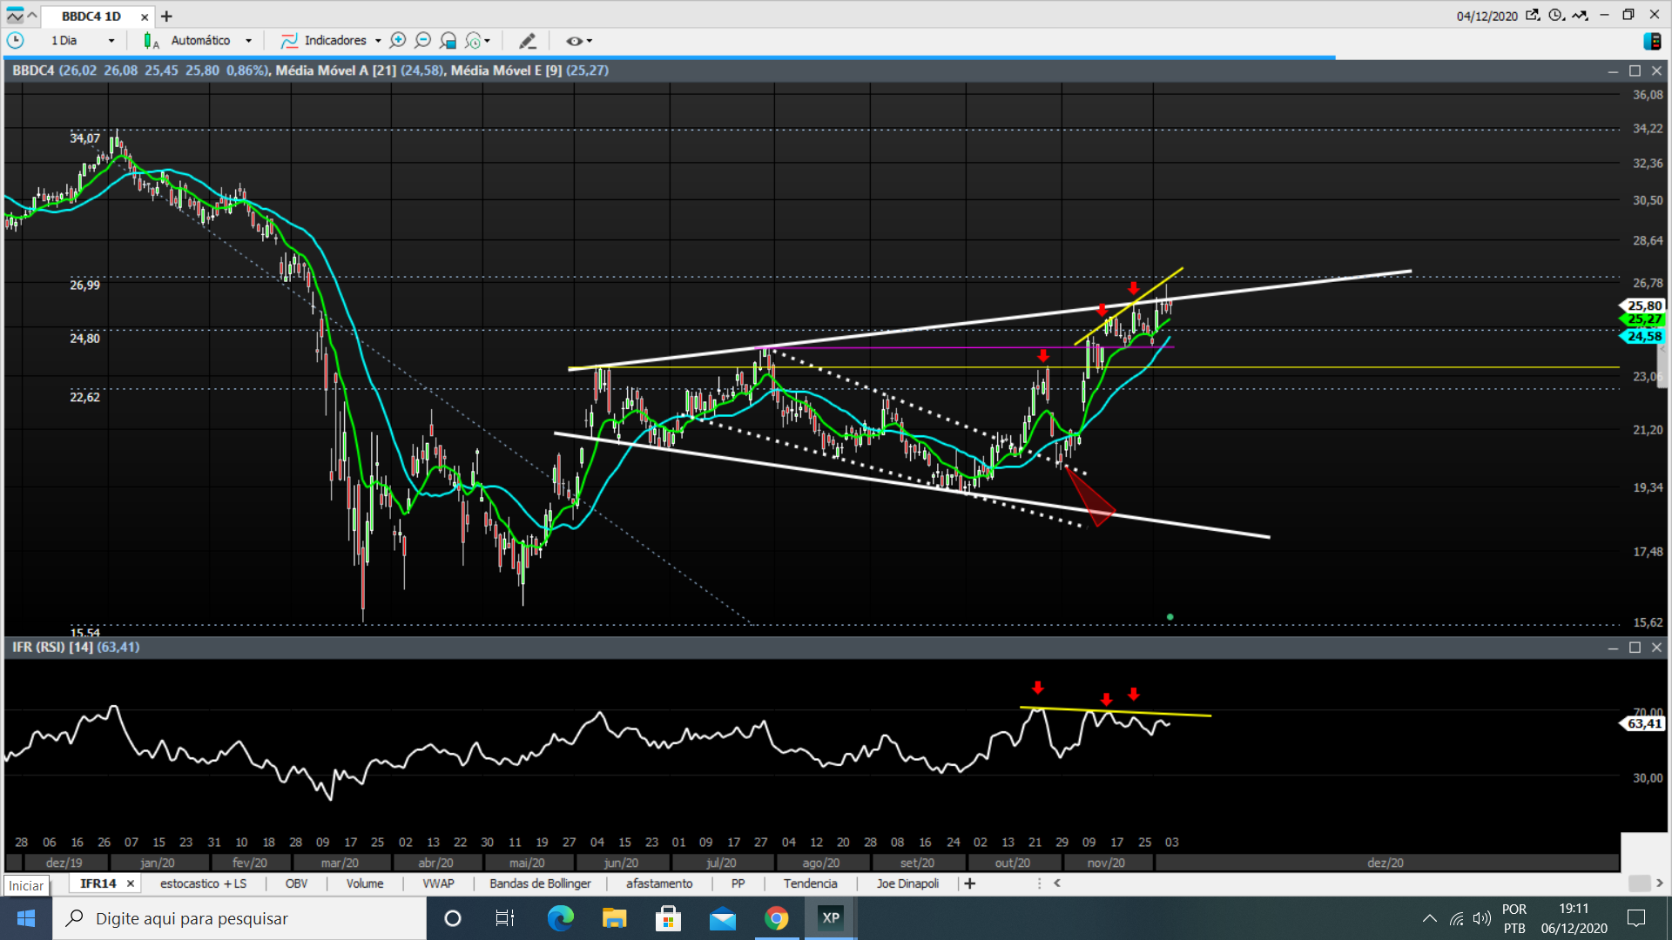Close the IFR14 indicator tab

[x=131, y=883]
